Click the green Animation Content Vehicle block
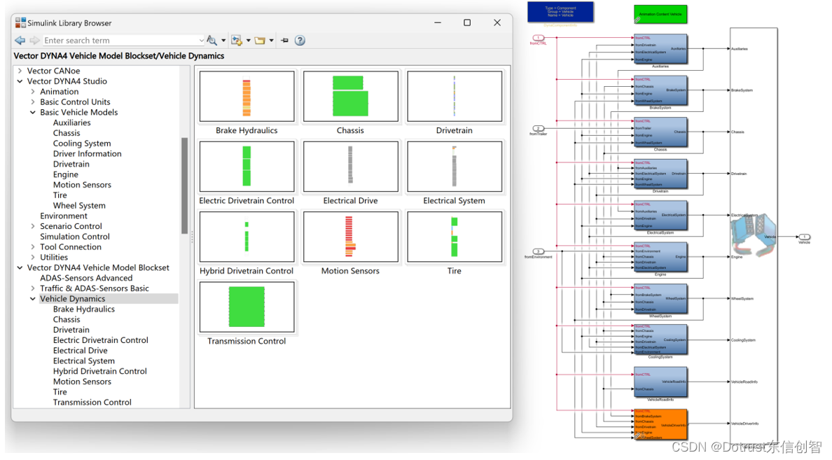Image resolution: width=832 pixels, height=460 pixels. 660,14
